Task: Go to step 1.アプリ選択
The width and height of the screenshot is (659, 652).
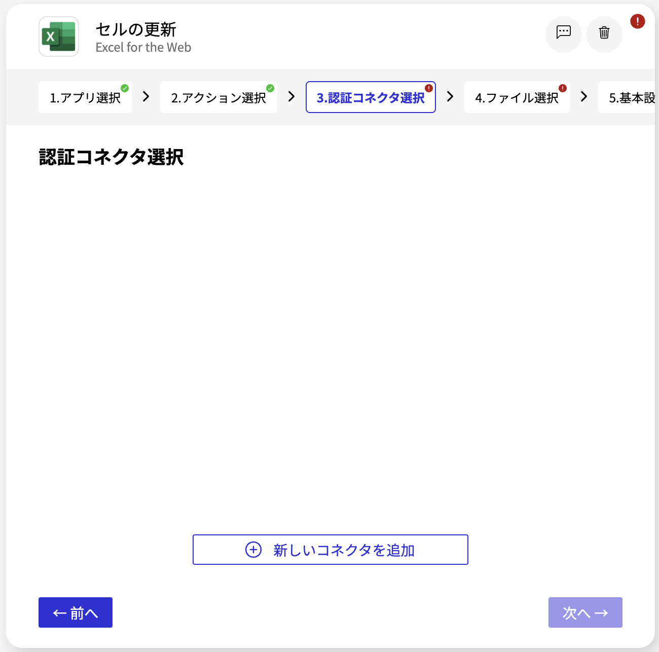Action: [x=85, y=97]
